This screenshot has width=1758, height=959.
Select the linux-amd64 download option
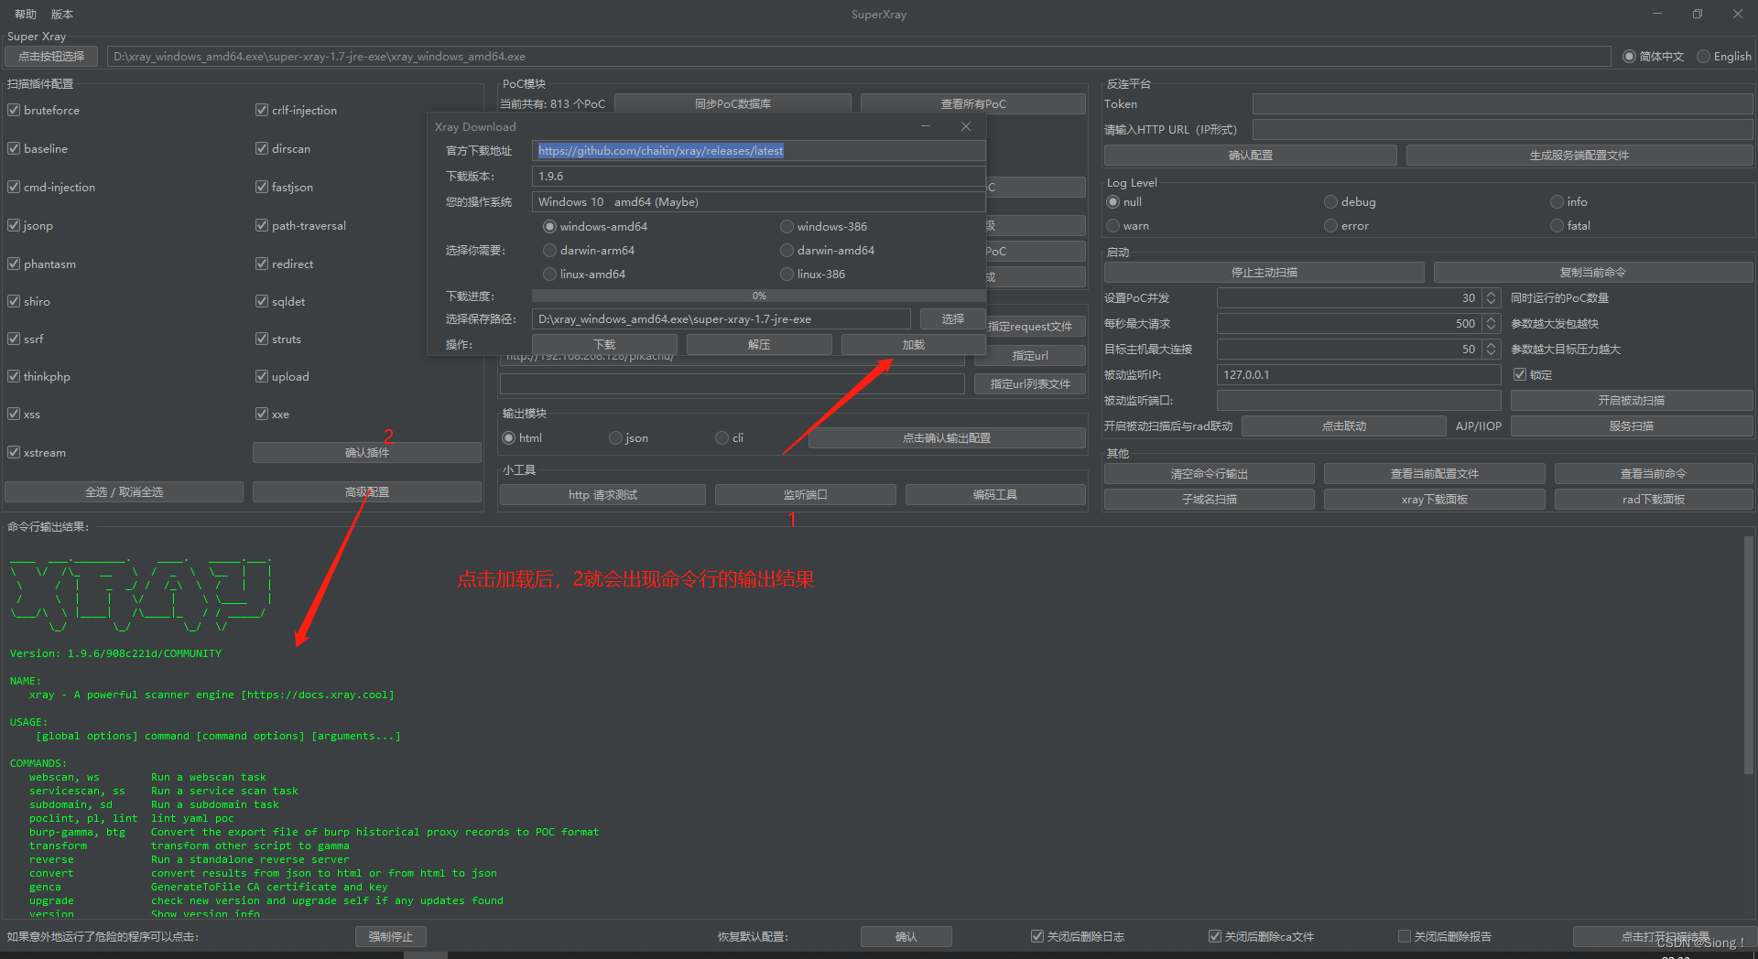(x=549, y=274)
